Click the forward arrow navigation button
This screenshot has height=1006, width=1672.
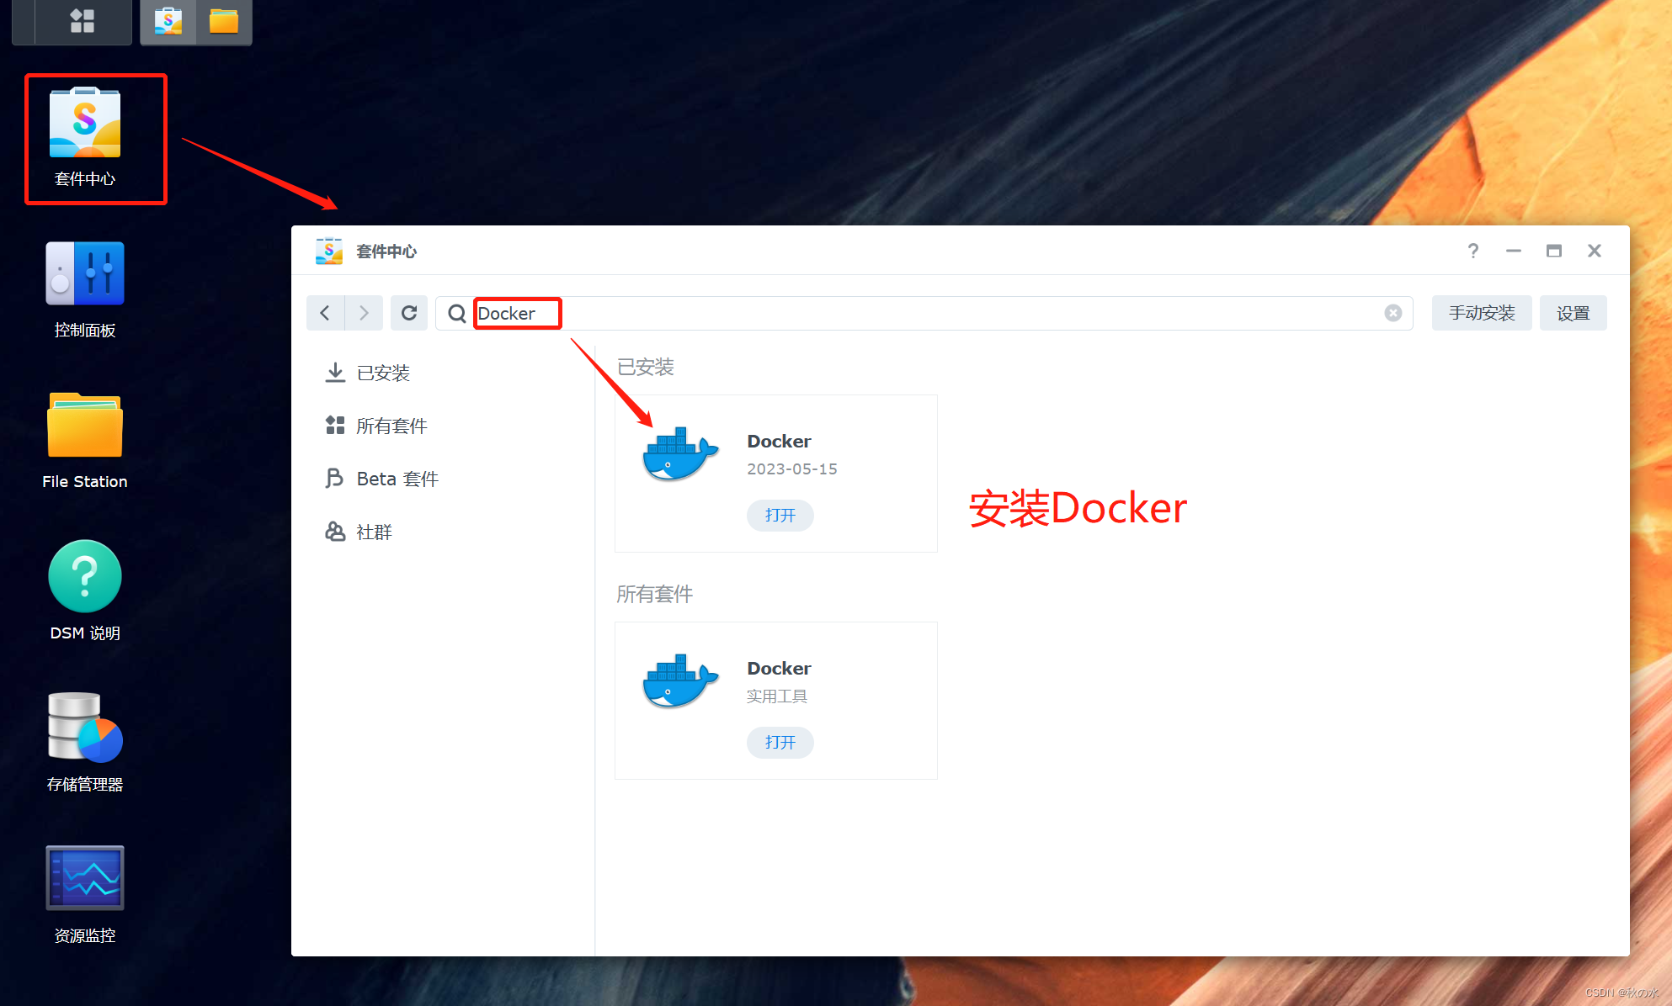coord(364,313)
